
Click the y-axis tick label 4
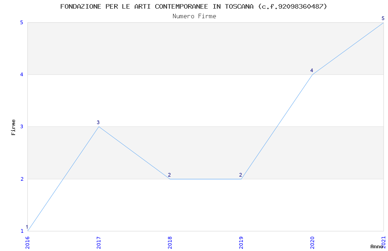click(22, 74)
